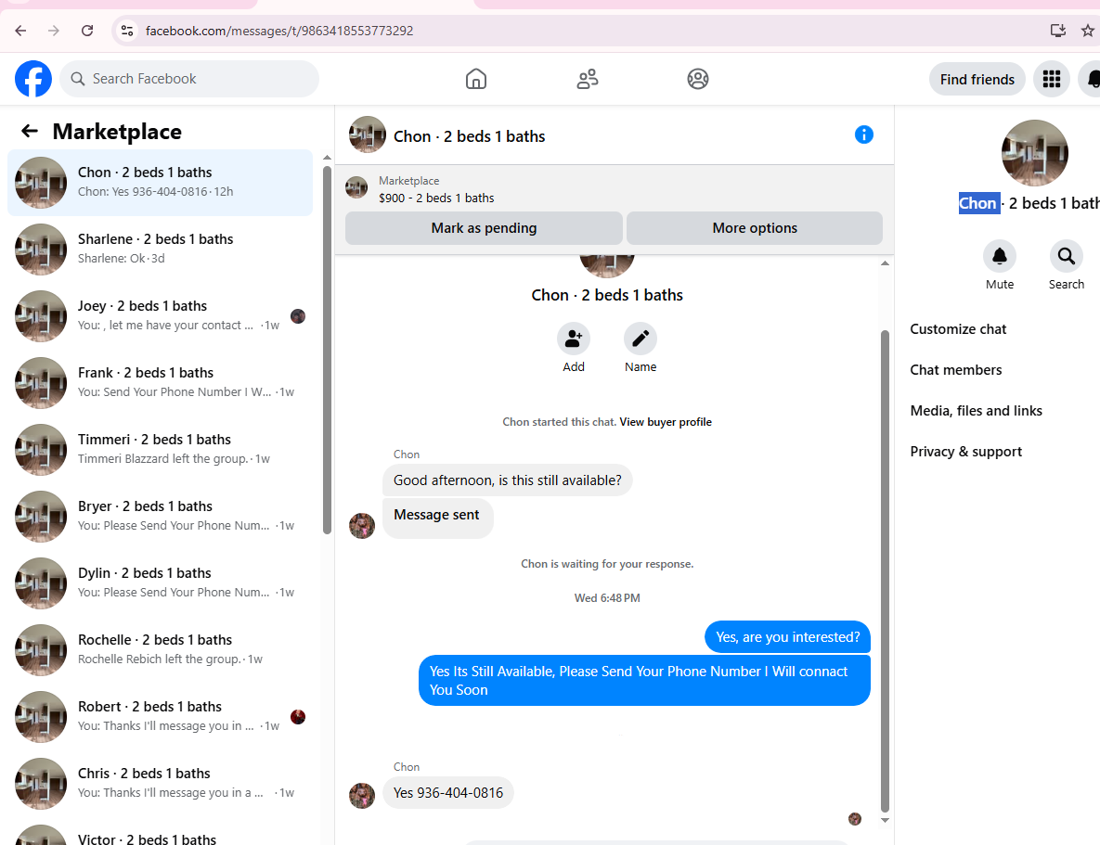Viewport: 1100px width, 845px height.
Task: Open Chon conversation in list
Action: pyautogui.click(x=160, y=183)
